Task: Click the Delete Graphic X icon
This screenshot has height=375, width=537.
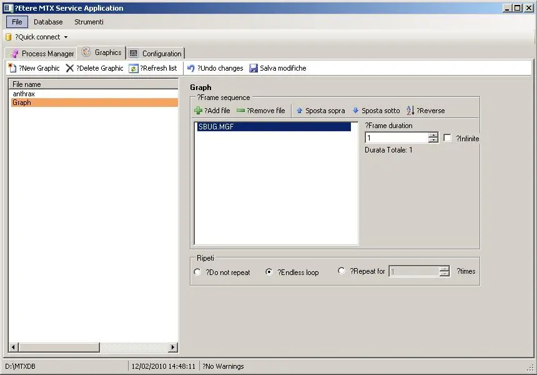Action: click(69, 68)
